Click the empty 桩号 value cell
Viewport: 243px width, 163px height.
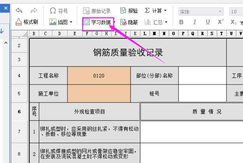[202, 94]
